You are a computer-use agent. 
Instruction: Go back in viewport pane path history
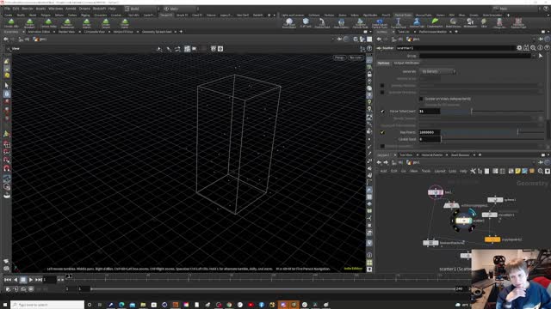6,39
